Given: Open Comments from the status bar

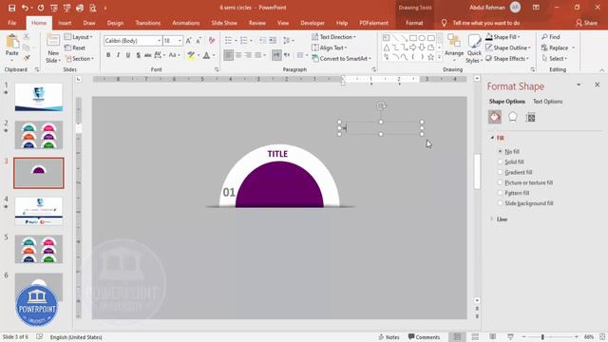Looking at the screenshot, I should point(425,337).
